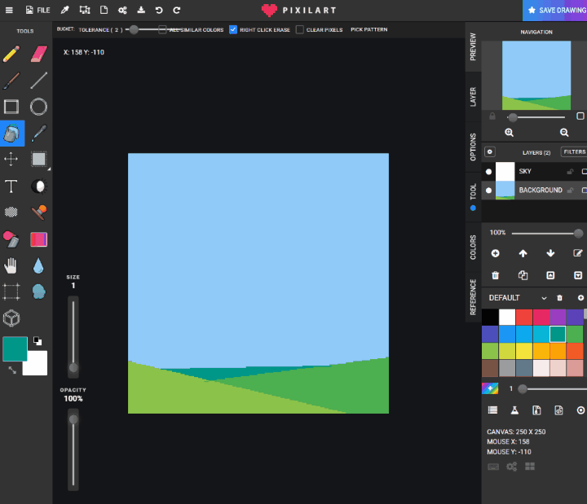Toggle visibility of the SKY layer
Image resolution: width=587 pixels, height=504 pixels.
[488, 172]
